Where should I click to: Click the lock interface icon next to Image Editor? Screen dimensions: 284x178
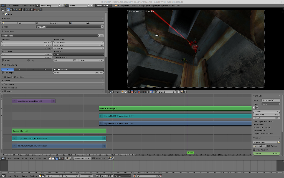click(102, 27)
